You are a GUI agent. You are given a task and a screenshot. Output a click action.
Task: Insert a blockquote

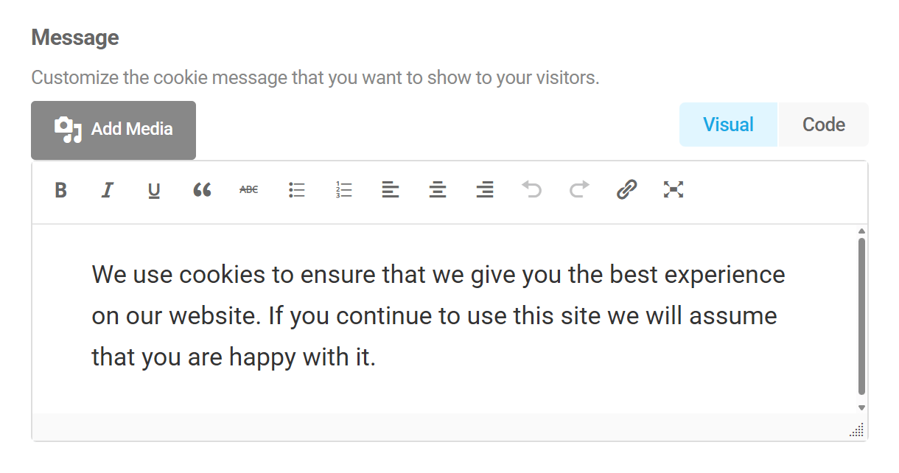click(202, 190)
